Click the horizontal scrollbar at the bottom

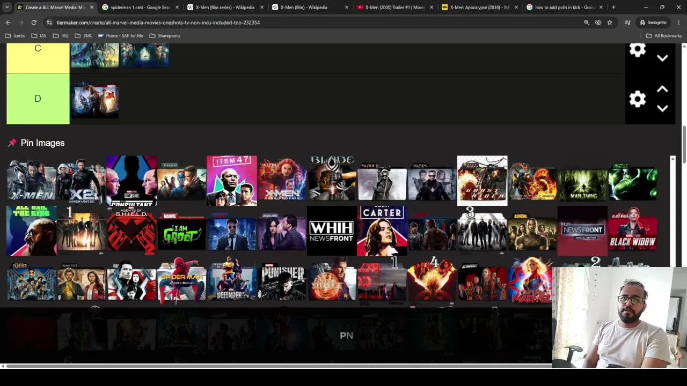click(x=279, y=366)
